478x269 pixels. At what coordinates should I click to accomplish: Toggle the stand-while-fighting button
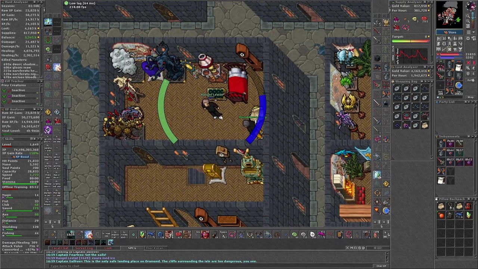(x=474, y=62)
